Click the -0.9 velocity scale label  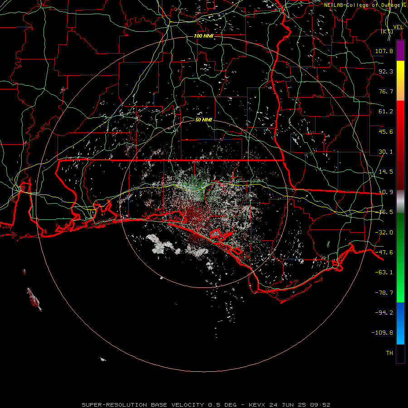tap(386, 192)
